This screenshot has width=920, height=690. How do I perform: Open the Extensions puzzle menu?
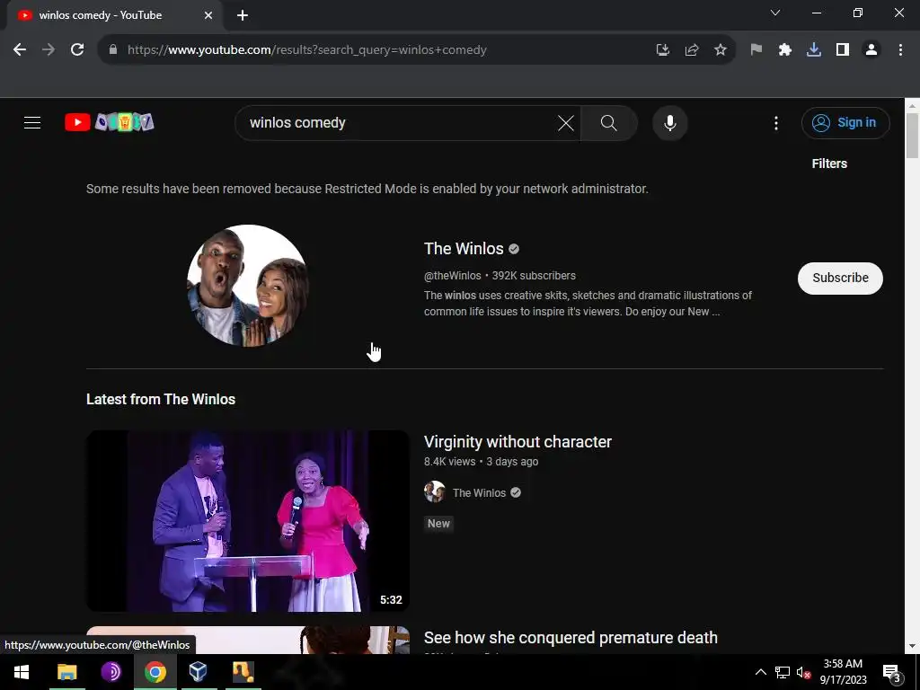pyautogui.click(x=785, y=50)
